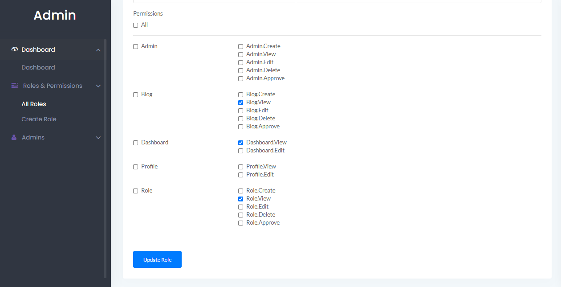Check the Blog group checkbox

(136, 95)
